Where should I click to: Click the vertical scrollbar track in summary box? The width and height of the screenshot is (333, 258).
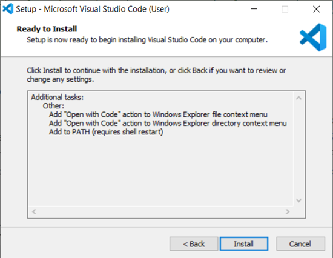point(299,149)
